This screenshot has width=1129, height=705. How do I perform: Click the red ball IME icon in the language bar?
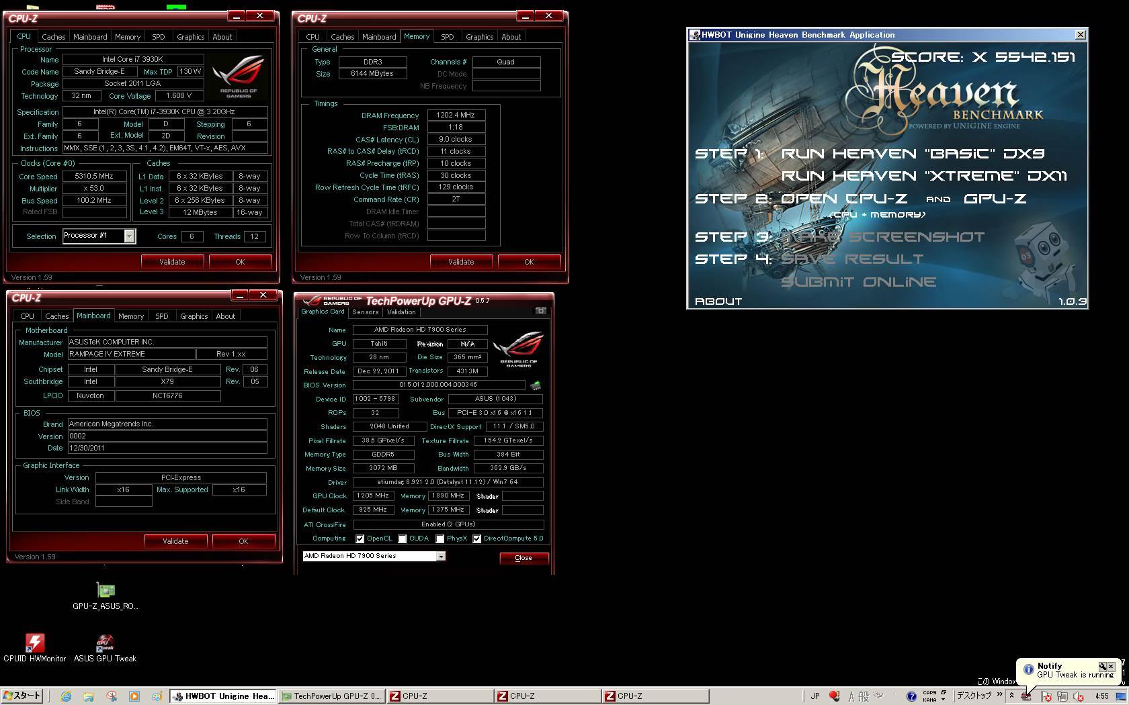tap(834, 696)
